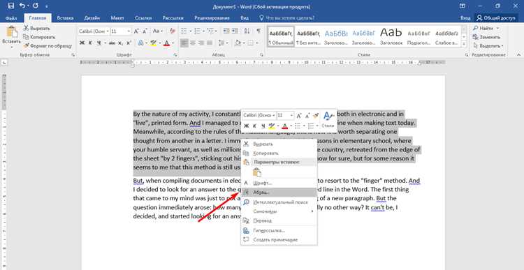Viewport: 524px width, 270px height.
Task: Click the paste option icon in context menu
Action: [x=256, y=172]
